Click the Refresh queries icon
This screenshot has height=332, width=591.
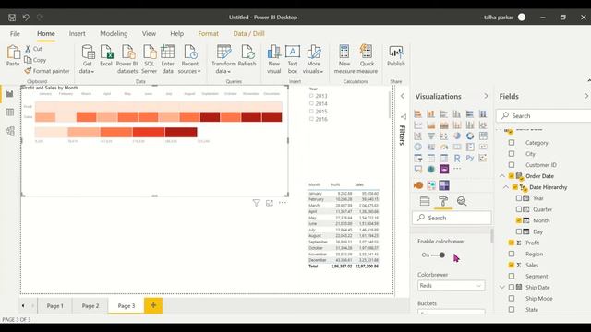pyautogui.click(x=247, y=55)
